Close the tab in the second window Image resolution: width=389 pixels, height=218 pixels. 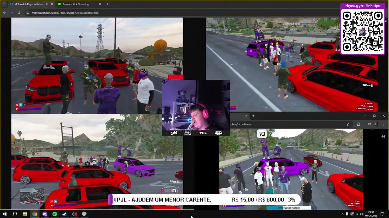(x=246, y=116)
